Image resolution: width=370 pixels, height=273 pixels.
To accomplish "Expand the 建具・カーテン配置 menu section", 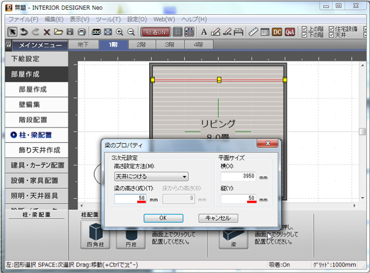I will coord(38,166).
